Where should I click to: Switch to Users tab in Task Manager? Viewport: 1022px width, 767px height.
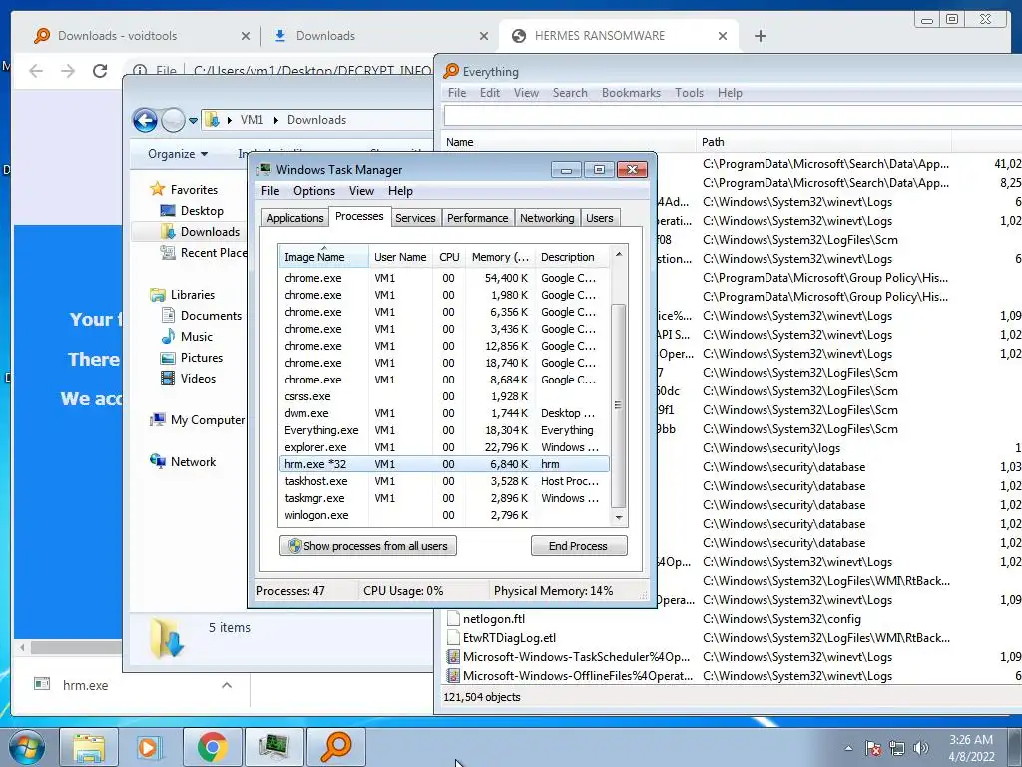(x=599, y=218)
